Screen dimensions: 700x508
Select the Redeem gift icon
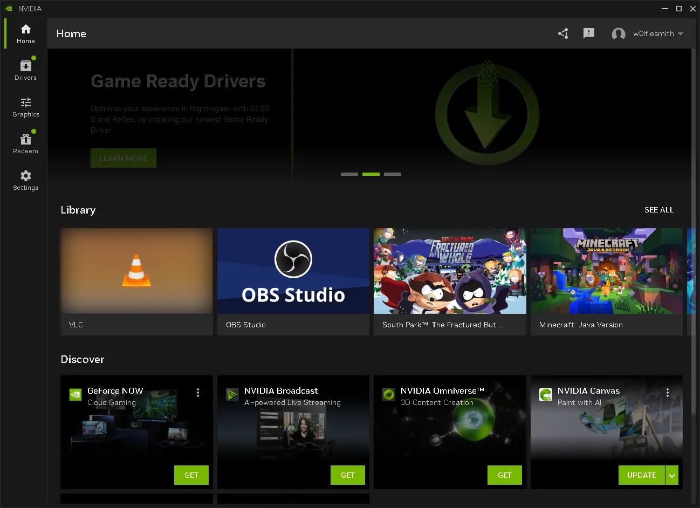coord(25,139)
